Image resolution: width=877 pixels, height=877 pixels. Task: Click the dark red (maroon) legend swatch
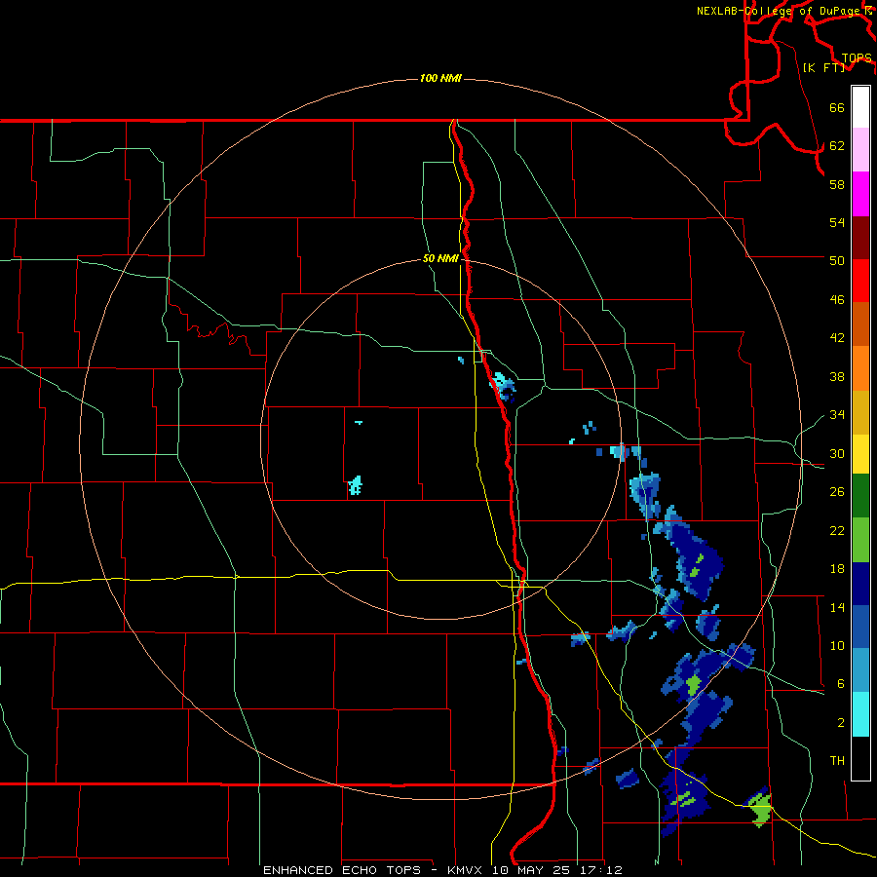coord(860,238)
